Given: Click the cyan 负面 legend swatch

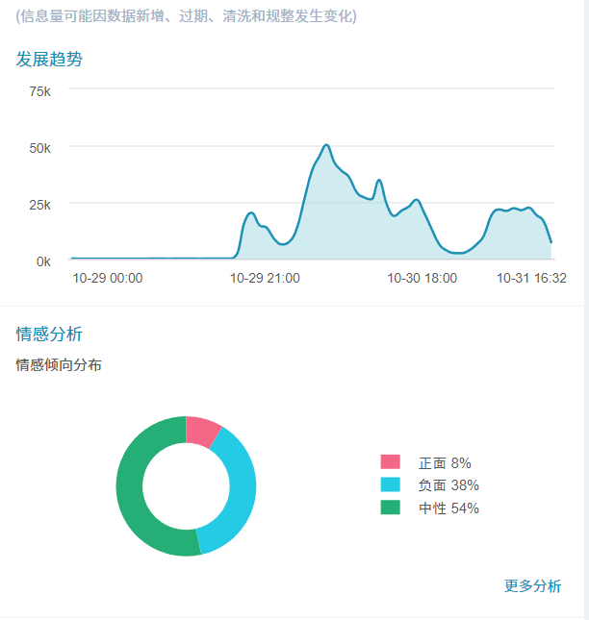Looking at the screenshot, I should click(x=390, y=485).
